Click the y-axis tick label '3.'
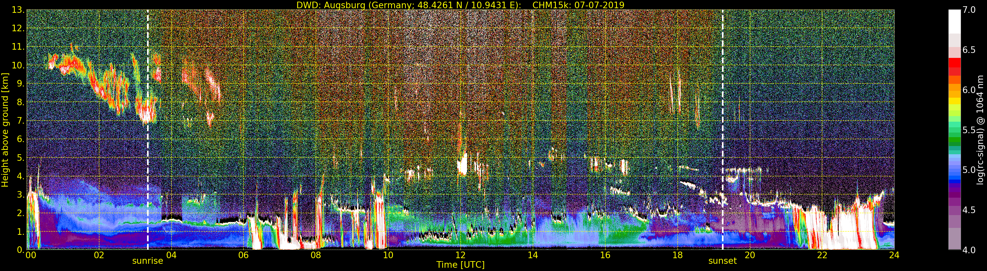This screenshot has width=987, height=271. [20, 194]
